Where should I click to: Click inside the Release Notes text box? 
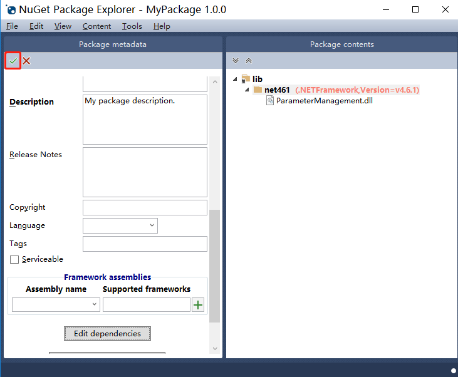pos(145,172)
